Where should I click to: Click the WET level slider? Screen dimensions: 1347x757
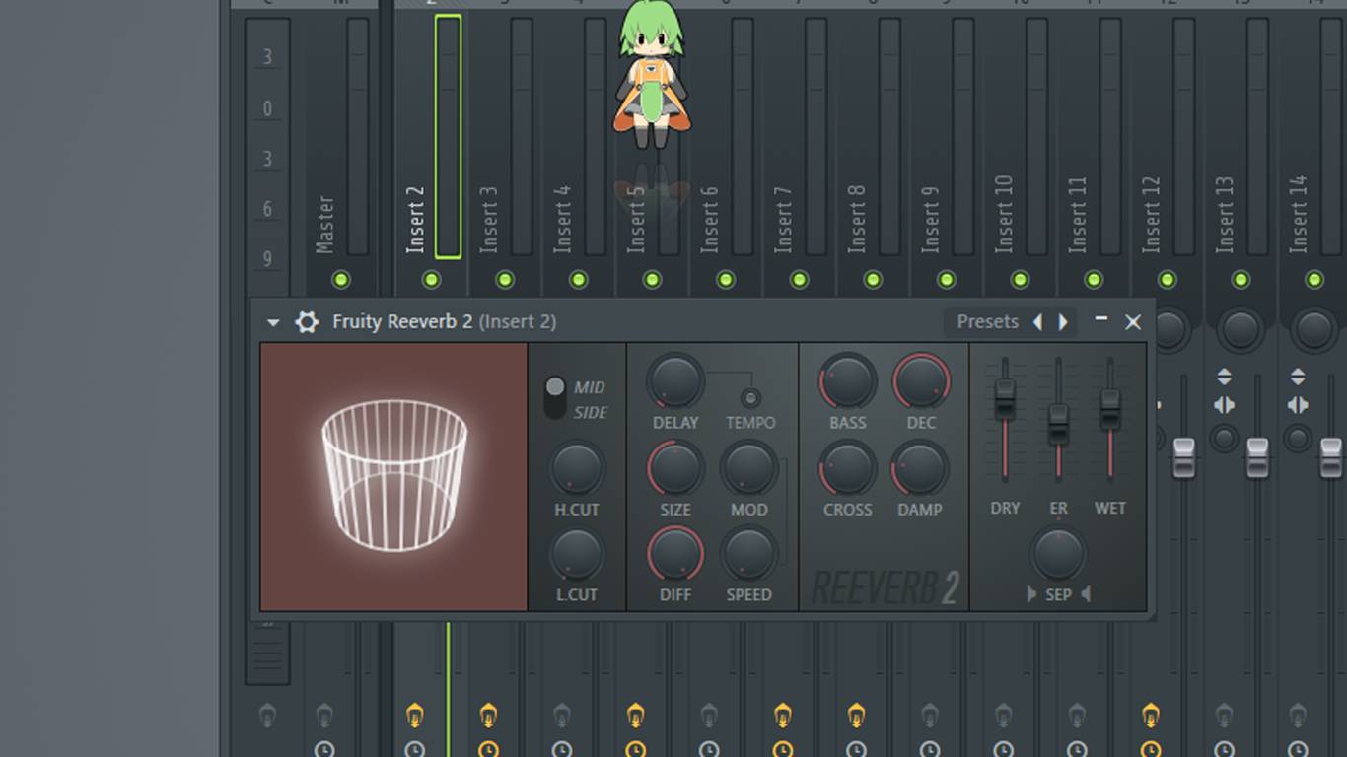[1110, 409]
